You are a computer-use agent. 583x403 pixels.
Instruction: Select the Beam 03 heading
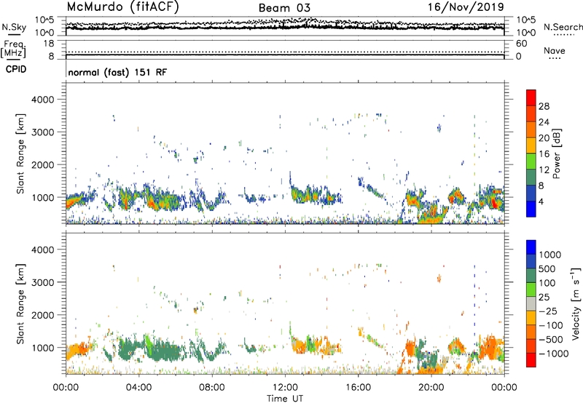coord(284,8)
